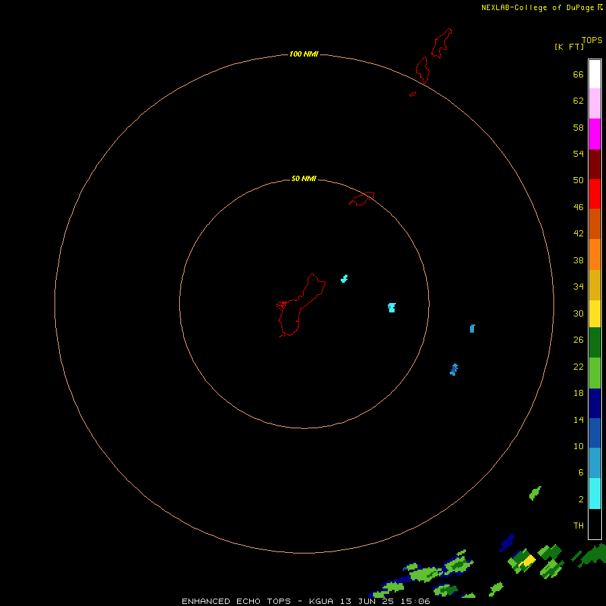Select the light steel blue legend color band
This screenshot has width=606, height=606.
pyautogui.click(x=595, y=463)
